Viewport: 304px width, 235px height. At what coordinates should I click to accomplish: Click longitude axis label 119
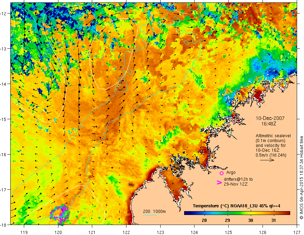click(x=24, y=232)
